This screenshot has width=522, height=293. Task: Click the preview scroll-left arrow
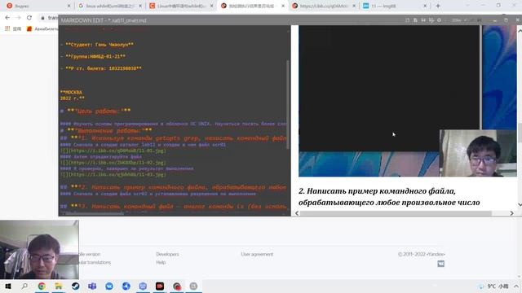pyautogui.click(x=296, y=213)
